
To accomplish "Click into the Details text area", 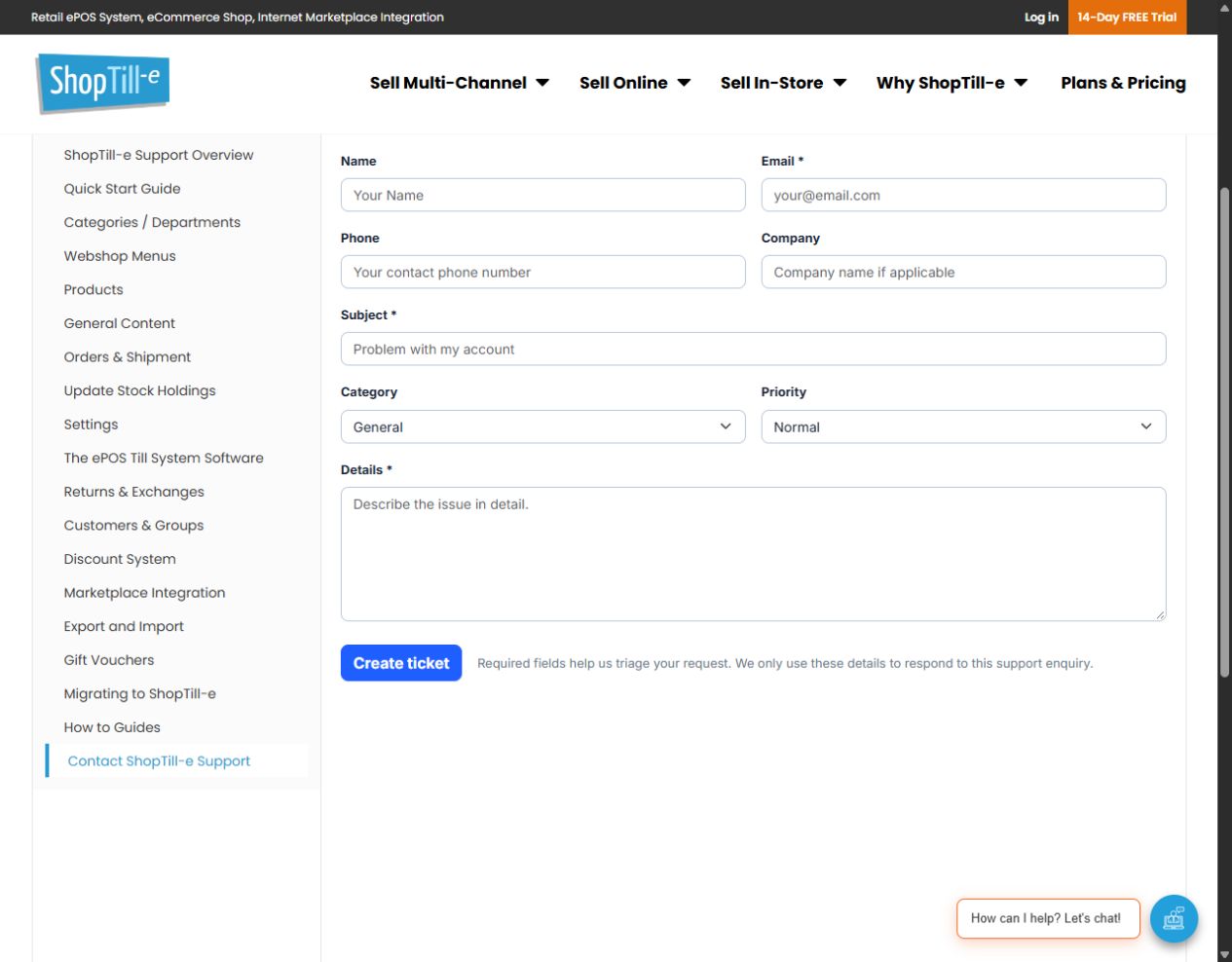I will tap(753, 554).
